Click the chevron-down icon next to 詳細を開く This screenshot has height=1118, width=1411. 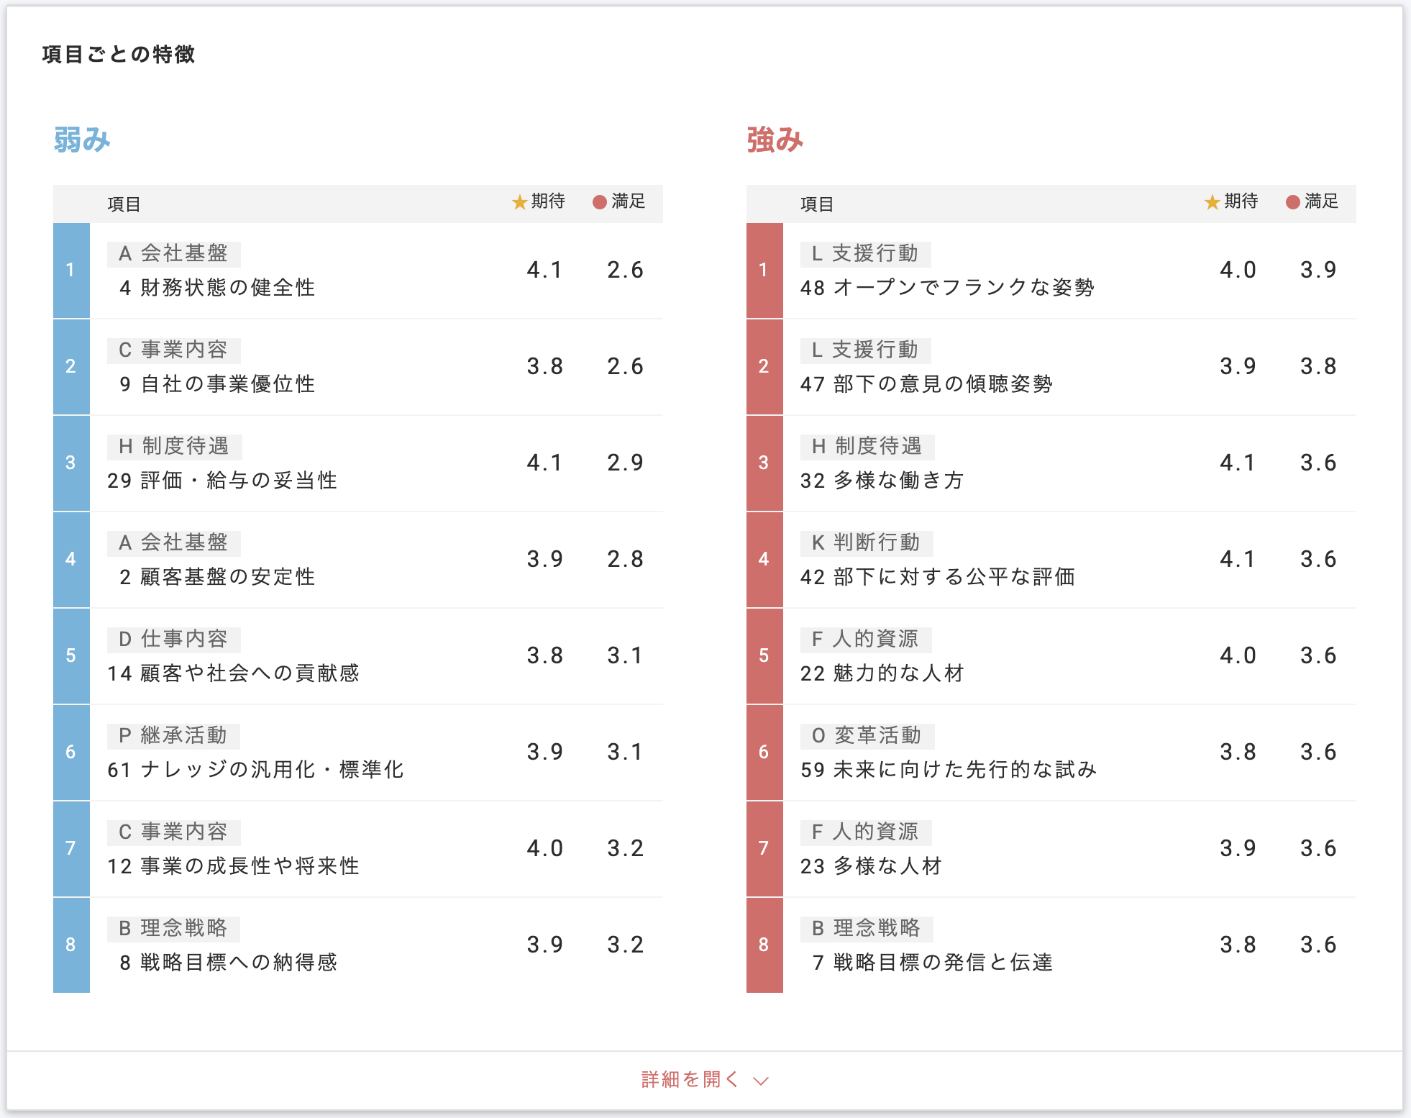click(761, 1081)
